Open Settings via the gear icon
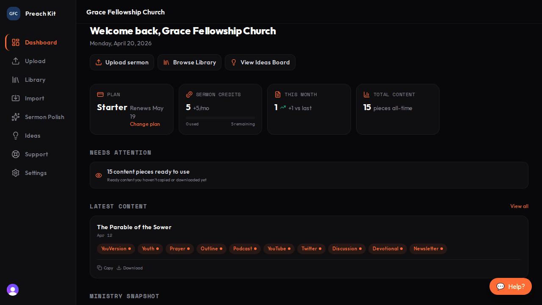Image resolution: width=542 pixels, height=305 pixels. (x=36, y=173)
